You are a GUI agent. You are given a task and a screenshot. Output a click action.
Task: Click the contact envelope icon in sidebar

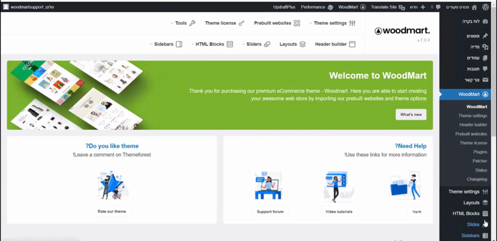coord(485,80)
